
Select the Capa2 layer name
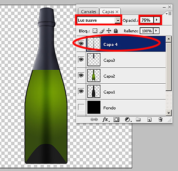point(109,76)
